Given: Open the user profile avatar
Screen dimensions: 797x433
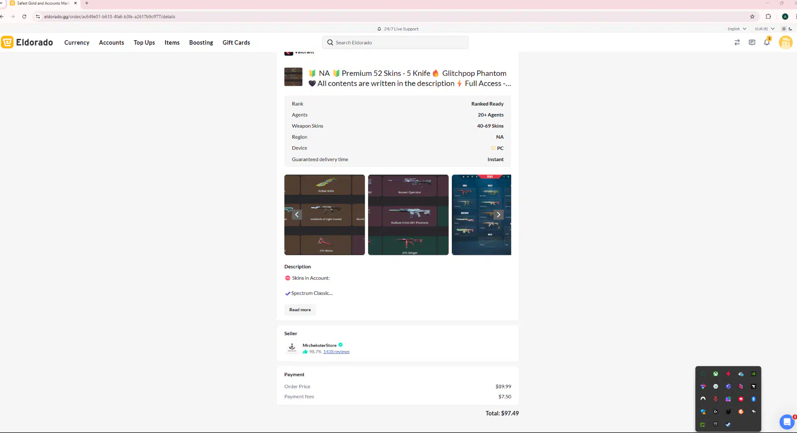Looking at the screenshot, I should [x=785, y=42].
